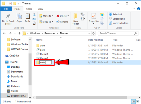141x104 pixels.
Task: Open recent locations dropdown arrow
Action: tap(15, 33)
